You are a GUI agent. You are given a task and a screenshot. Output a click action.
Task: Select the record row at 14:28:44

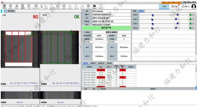[x=109, y=82]
